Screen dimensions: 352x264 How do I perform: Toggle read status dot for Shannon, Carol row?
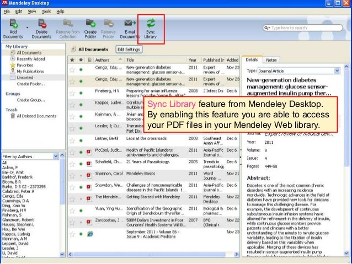point(81,176)
